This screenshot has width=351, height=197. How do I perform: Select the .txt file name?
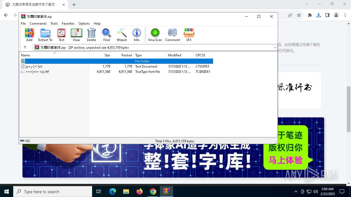[x=34, y=66]
